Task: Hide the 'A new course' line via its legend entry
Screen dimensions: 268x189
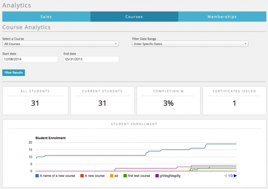Action: click(92, 175)
